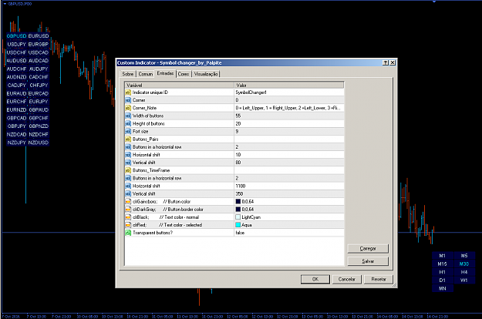Select the USDCAD symbol button
Screen dimensions: 482x319
click(39, 52)
